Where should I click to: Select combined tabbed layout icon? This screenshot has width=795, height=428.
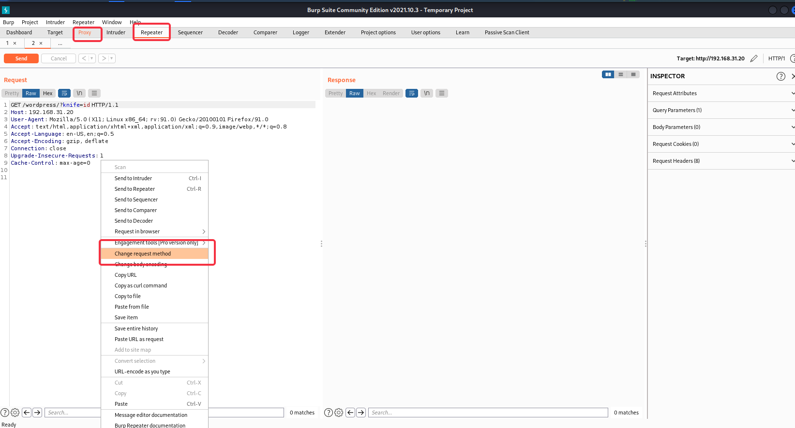click(633, 74)
